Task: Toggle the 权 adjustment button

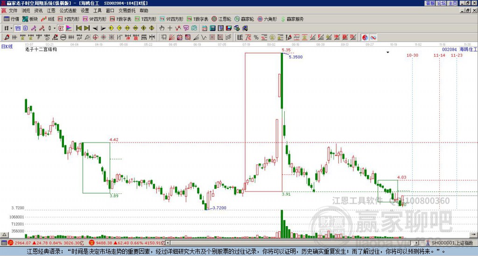Action: (x=61, y=28)
